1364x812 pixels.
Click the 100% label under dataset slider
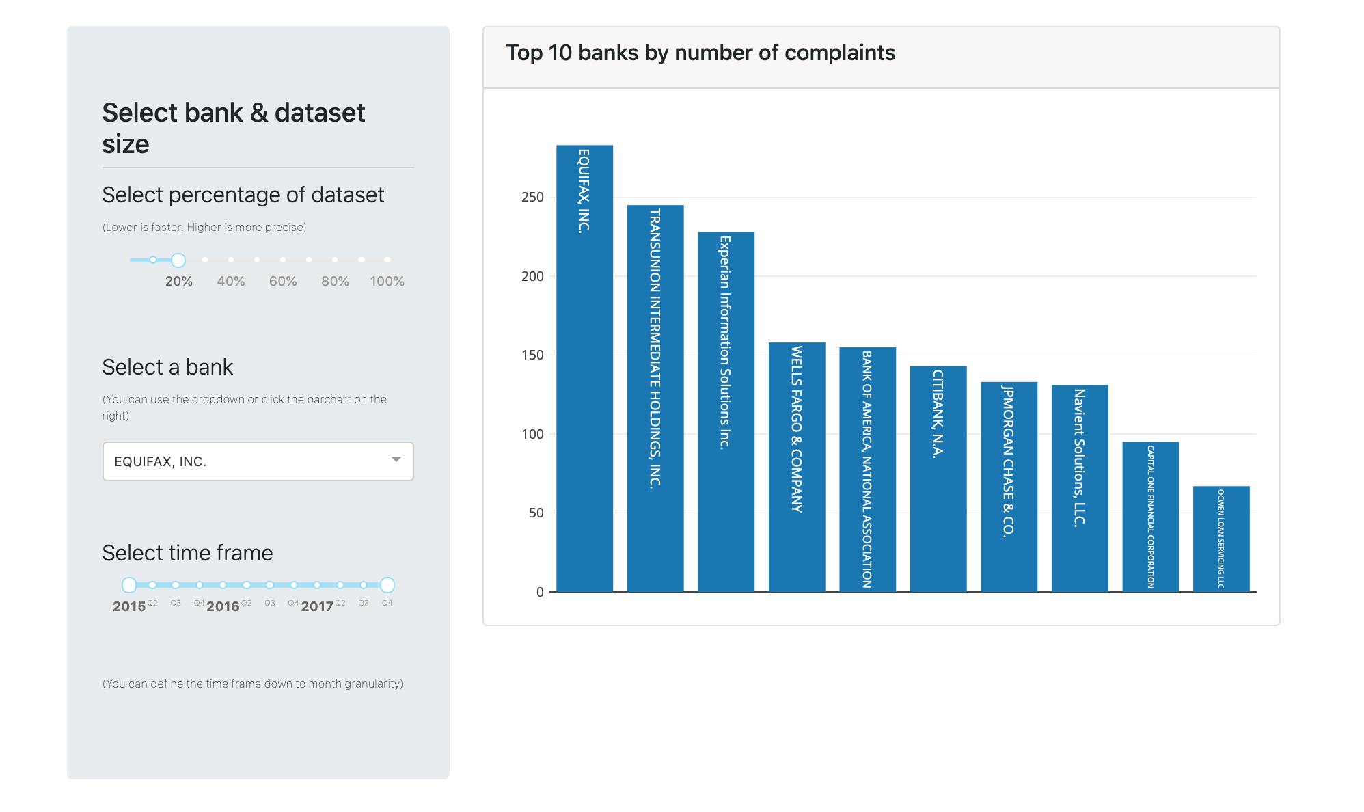(x=387, y=281)
